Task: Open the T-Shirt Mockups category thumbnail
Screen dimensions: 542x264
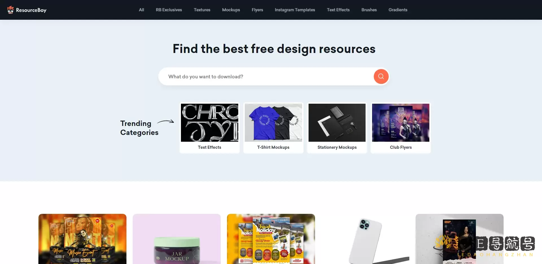Action: [x=273, y=123]
